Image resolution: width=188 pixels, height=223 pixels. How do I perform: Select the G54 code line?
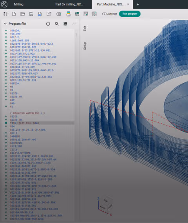[x=12, y=127]
